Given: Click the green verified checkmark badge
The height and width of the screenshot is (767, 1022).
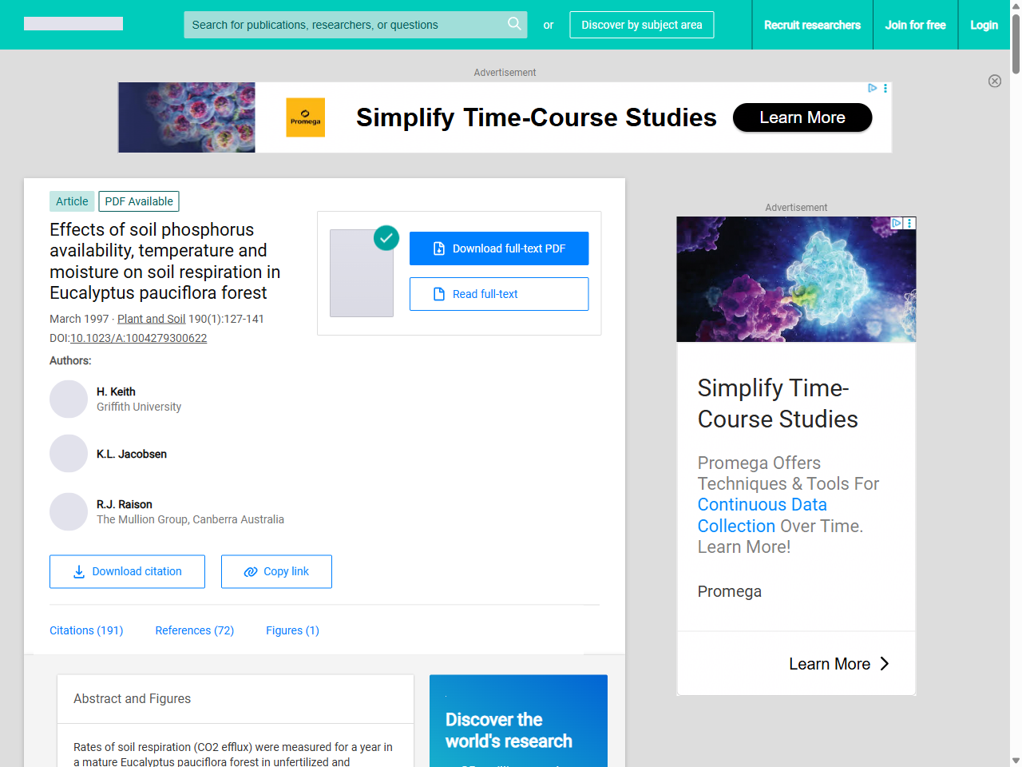Looking at the screenshot, I should pyautogui.click(x=386, y=237).
